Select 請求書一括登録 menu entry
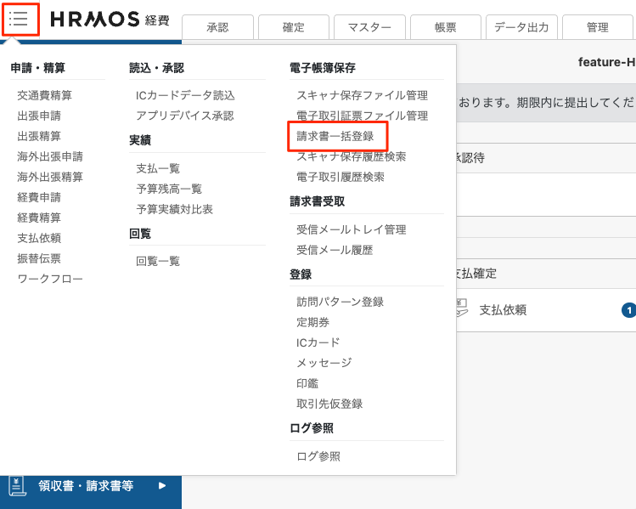The width and height of the screenshot is (636, 509). pyautogui.click(x=335, y=136)
